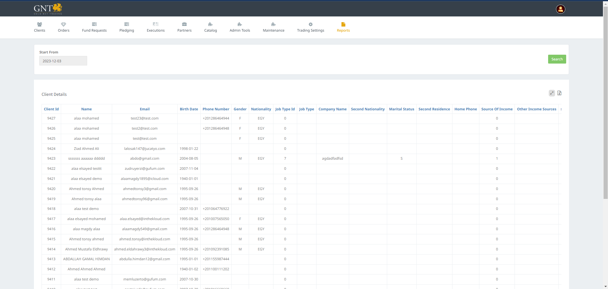Expand the Client Details table fullscreen
This screenshot has height=289, width=608.
click(x=552, y=93)
